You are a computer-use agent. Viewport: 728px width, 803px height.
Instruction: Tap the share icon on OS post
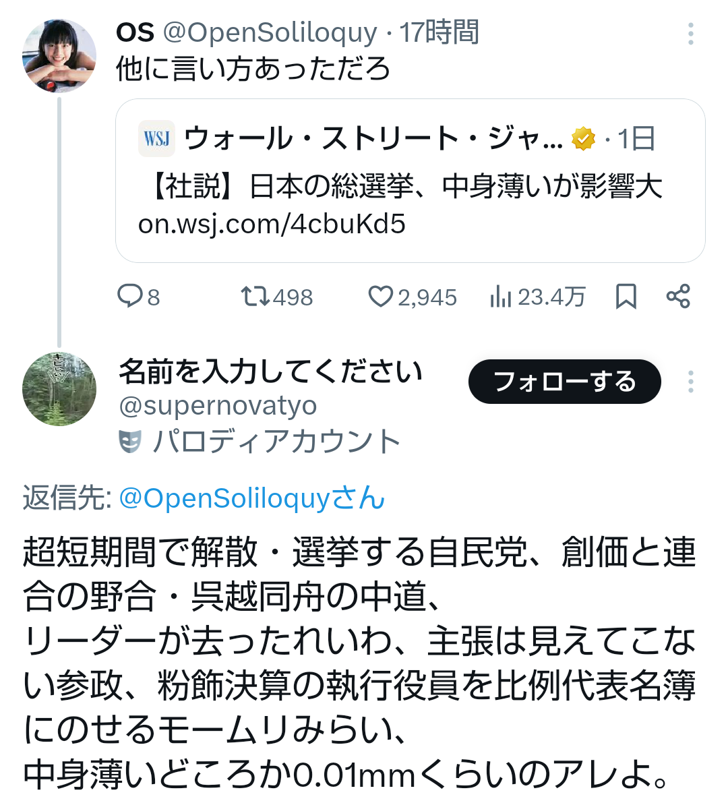[678, 296]
